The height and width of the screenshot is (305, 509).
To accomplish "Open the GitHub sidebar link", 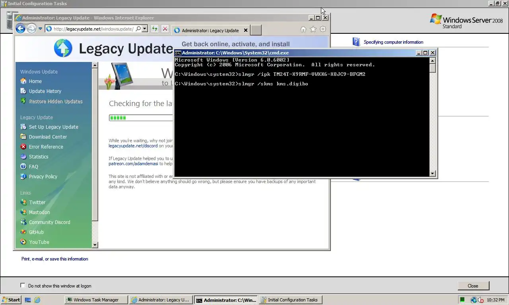I will [36, 232].
